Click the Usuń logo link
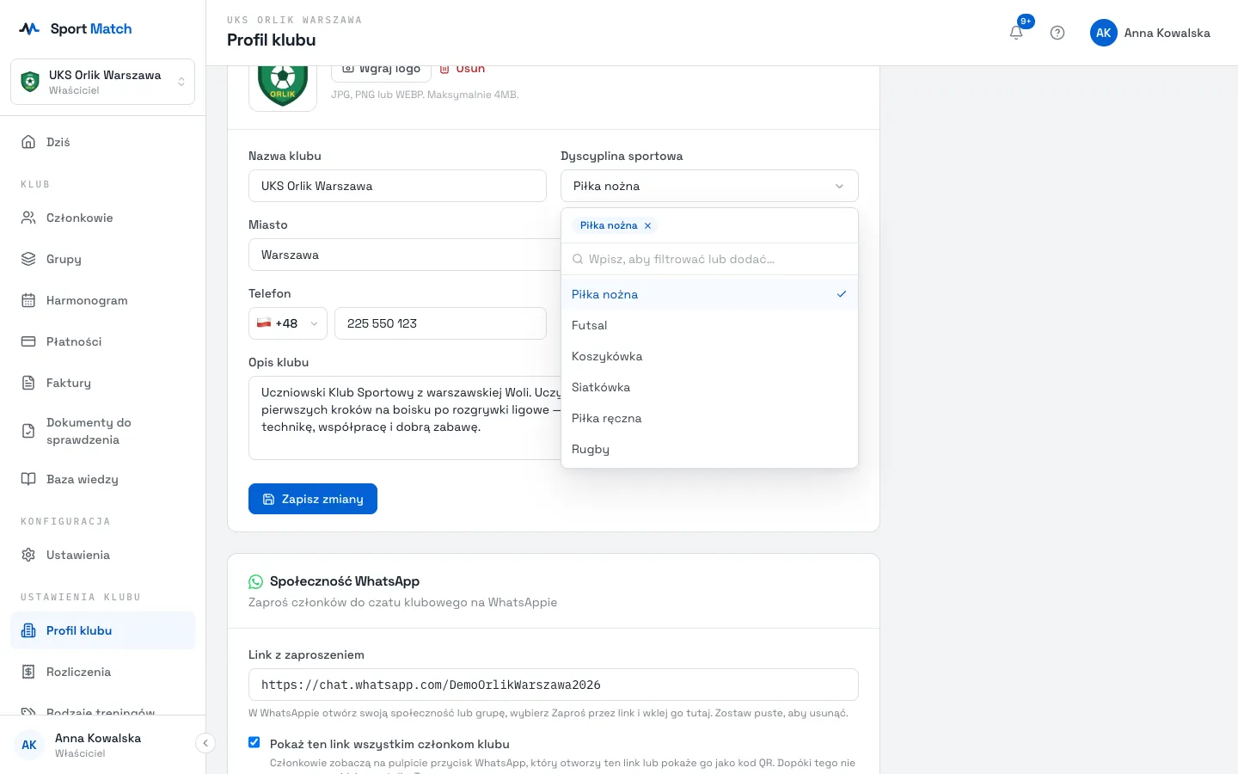This screenshot has width=1238, height=774. (463, 69)
